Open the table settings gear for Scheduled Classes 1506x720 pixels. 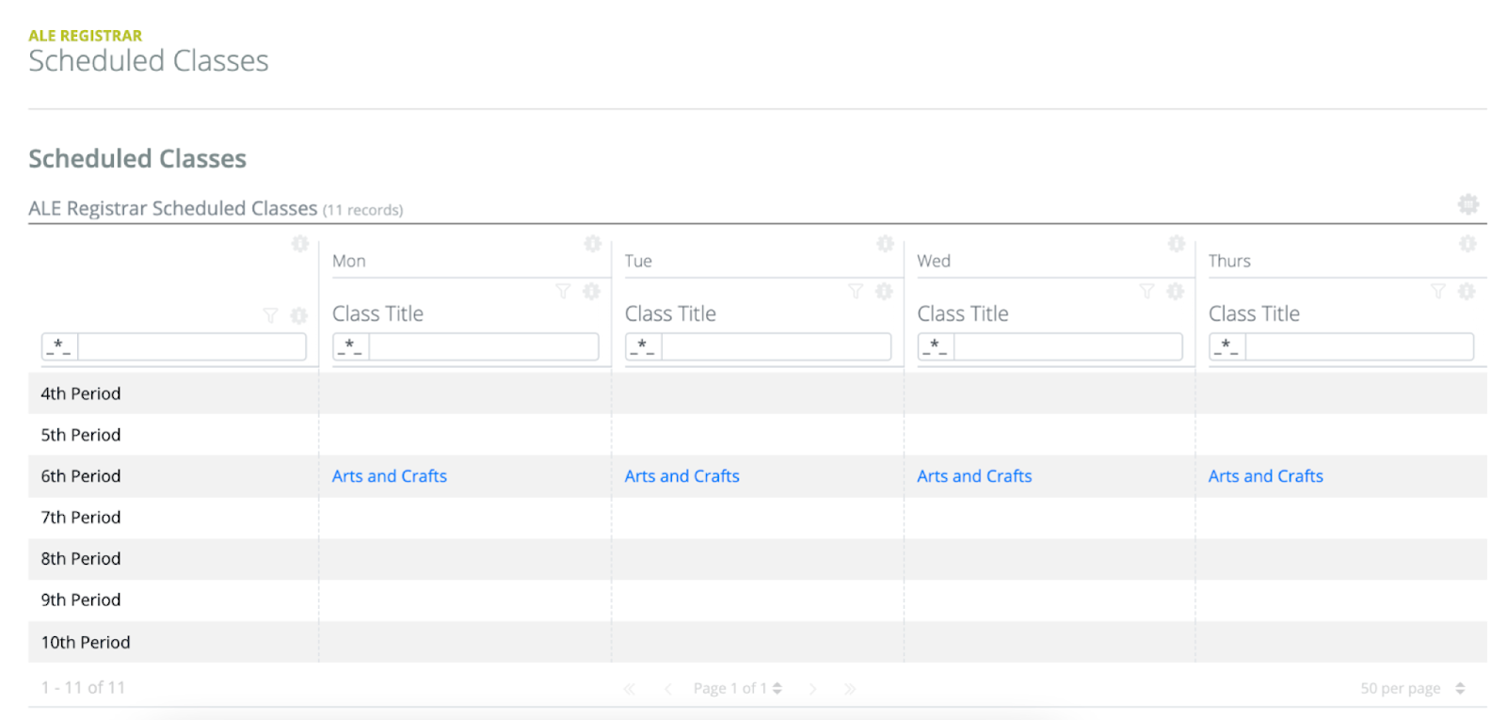[1467, 204]
